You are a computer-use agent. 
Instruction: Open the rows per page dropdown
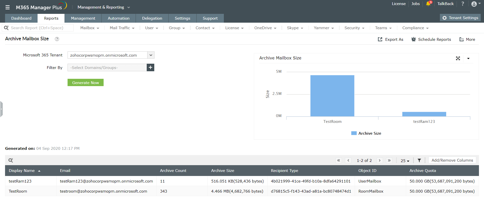point(405,161)
